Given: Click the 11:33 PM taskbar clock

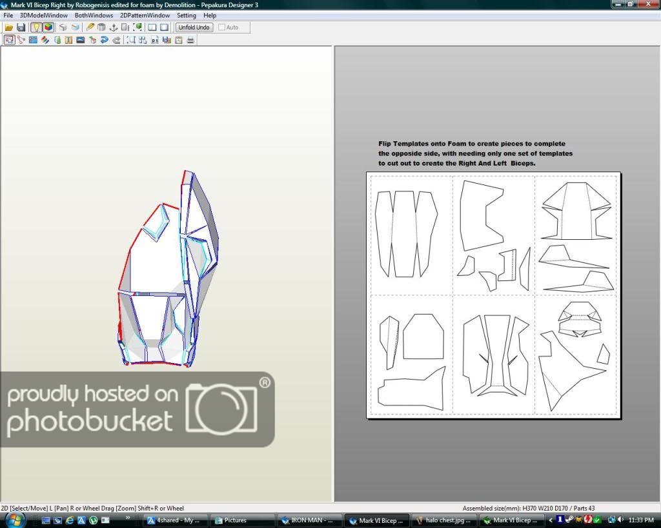Looking at the screenshot, I should [641, 520].
